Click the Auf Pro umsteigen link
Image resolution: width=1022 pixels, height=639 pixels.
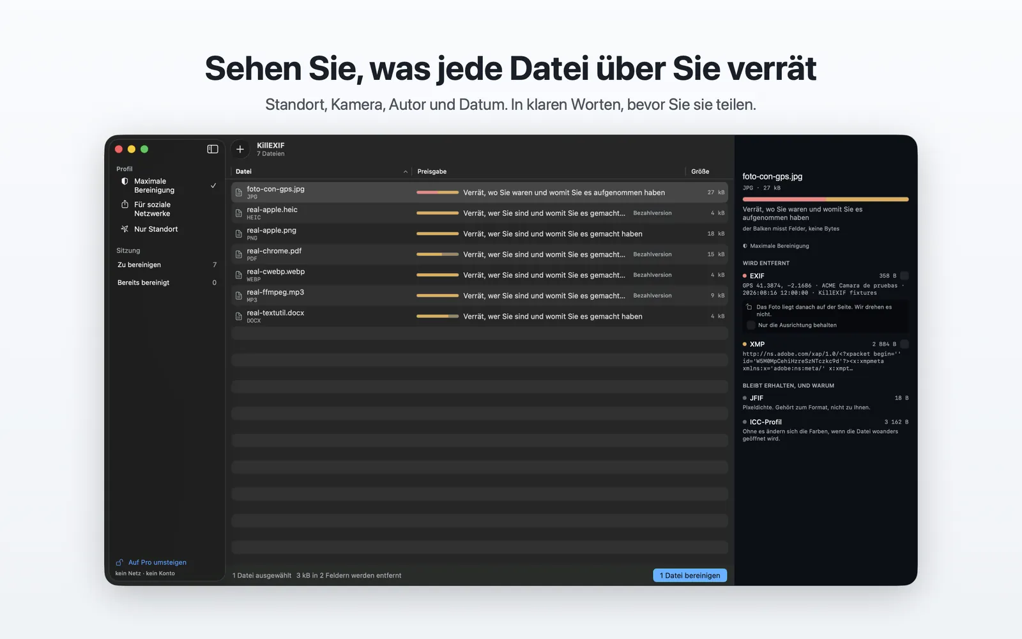[x=157, y=562]
